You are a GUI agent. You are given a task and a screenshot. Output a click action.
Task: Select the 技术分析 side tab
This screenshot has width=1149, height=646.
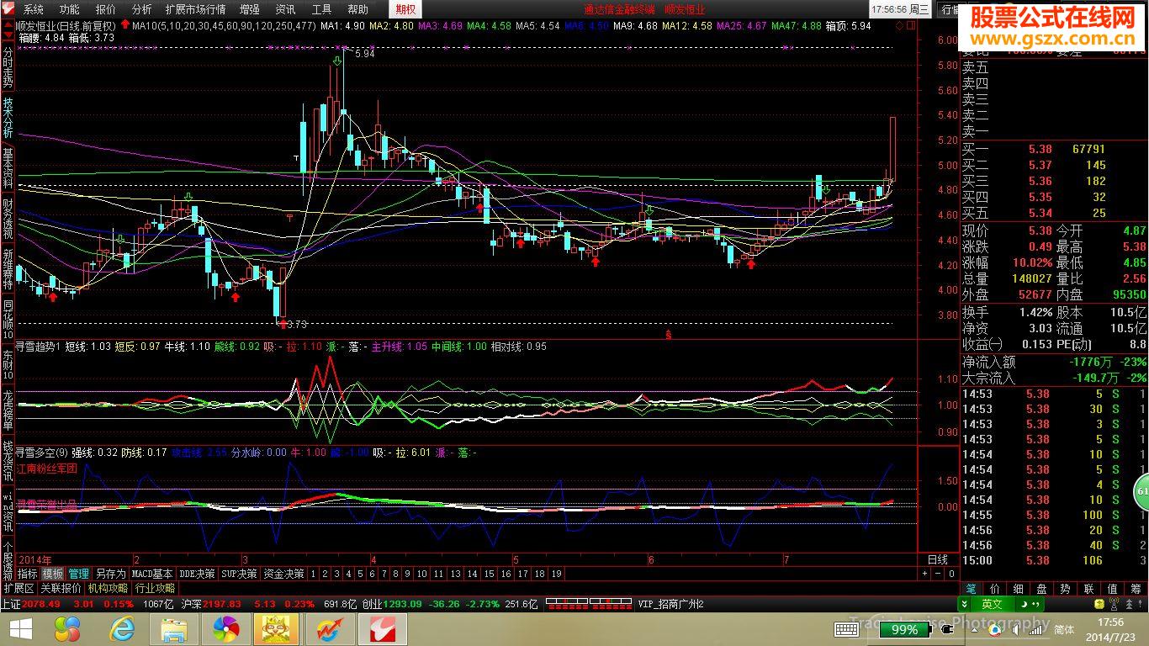8,119
